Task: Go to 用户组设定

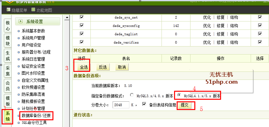Action: (x=32, y=45)
